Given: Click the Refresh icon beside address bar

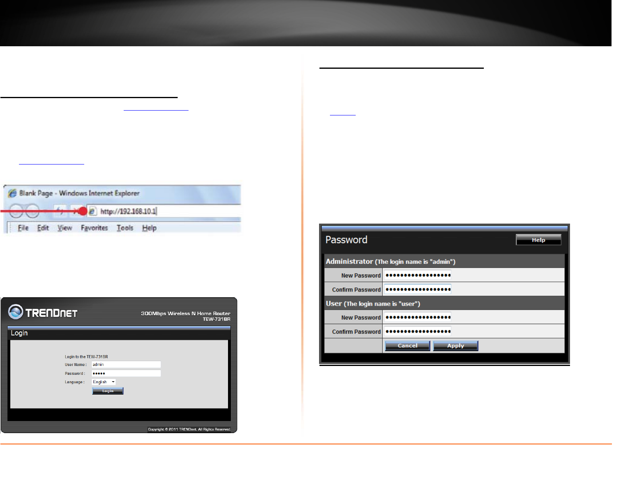Looking at the screenshot, I should (60, 211).
